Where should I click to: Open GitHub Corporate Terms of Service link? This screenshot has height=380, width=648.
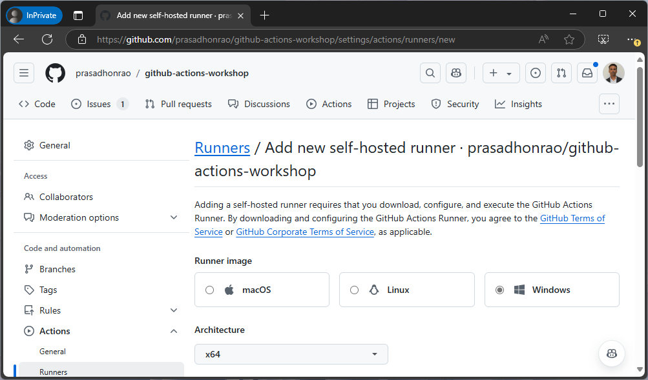click(x=305, y=232)
